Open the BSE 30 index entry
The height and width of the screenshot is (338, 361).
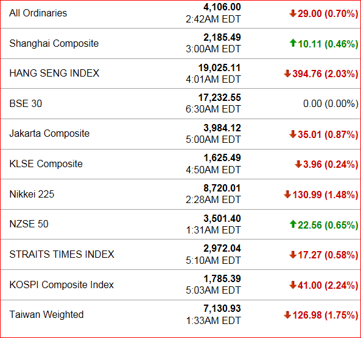pyautogui.click(x=26, y=104)
